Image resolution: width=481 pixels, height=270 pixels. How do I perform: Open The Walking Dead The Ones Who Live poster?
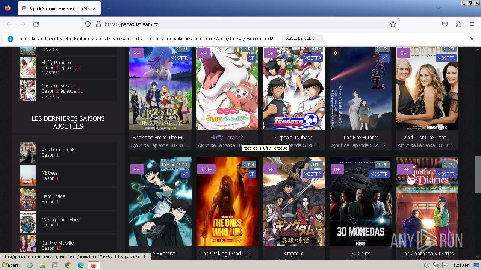[x=227, y=202]
